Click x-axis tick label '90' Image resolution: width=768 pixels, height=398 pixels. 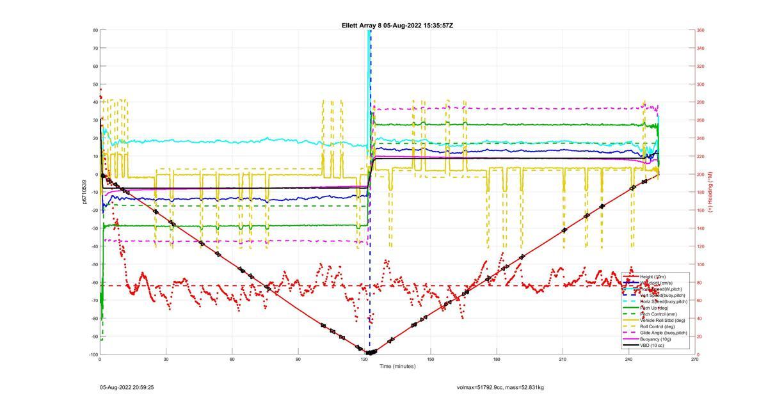298,360
